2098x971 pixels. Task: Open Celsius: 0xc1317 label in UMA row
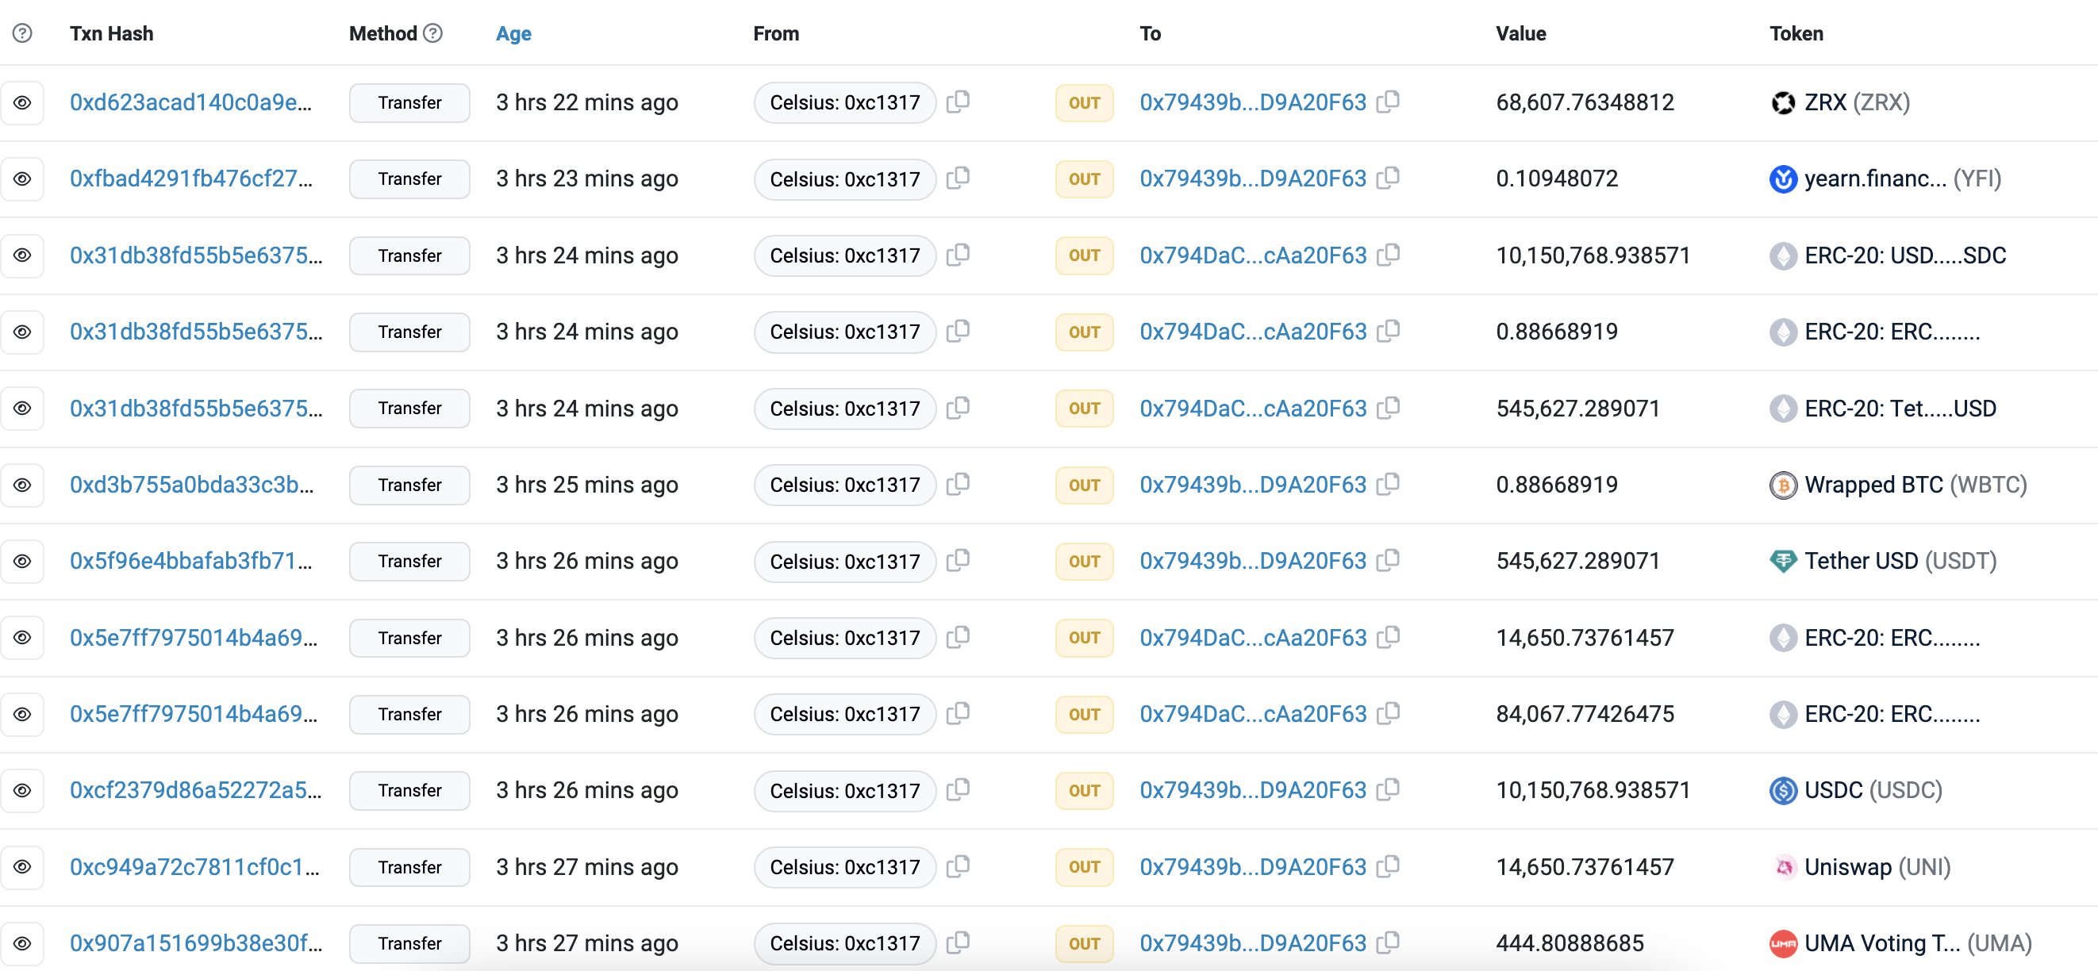tap(844, 943)
